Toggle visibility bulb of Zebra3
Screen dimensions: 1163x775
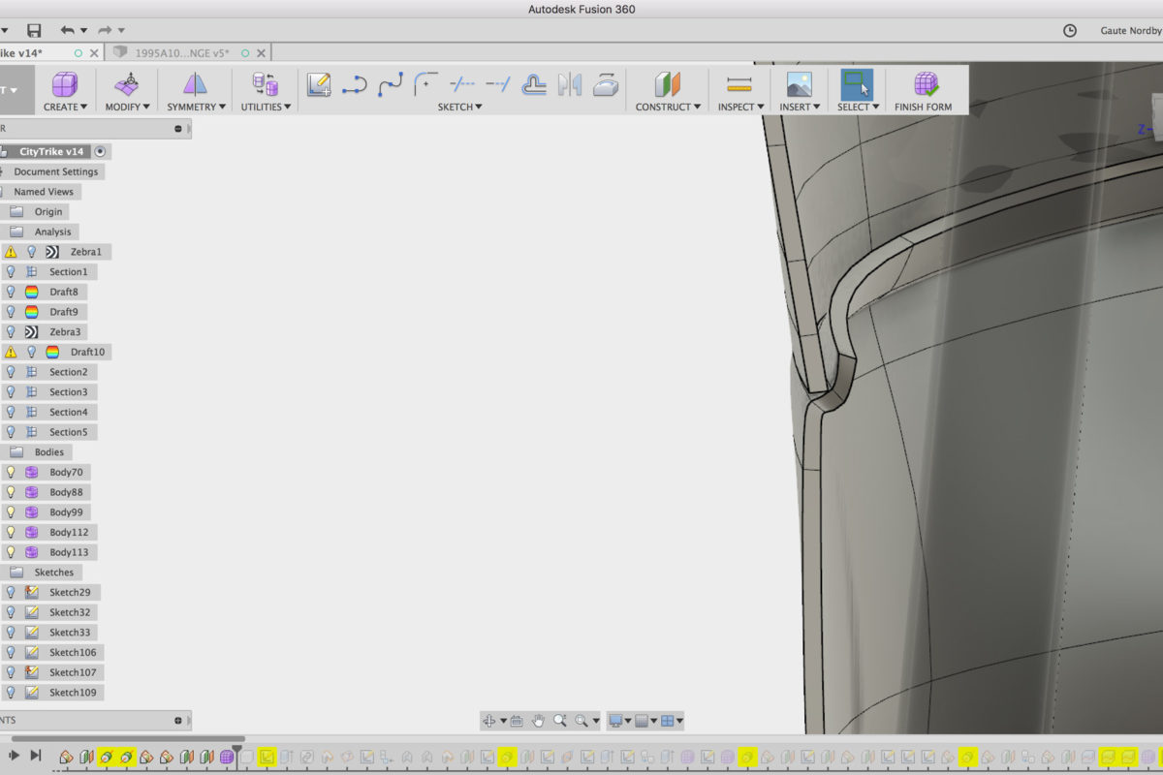[11, 332]
